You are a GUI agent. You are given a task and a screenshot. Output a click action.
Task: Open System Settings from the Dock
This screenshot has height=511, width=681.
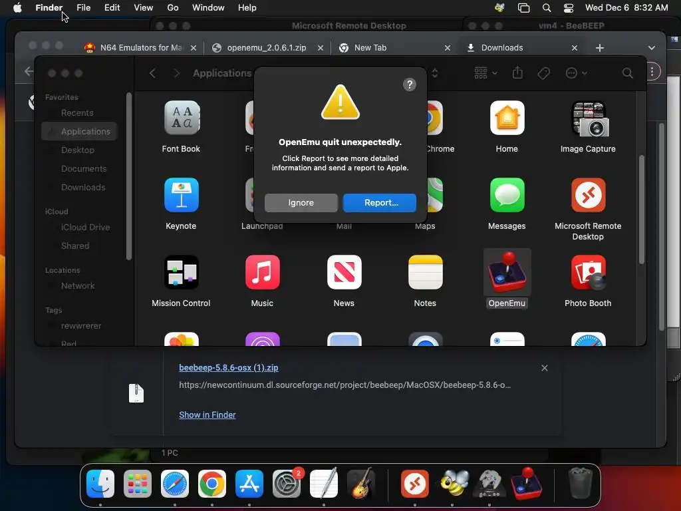pyautogui.click(x=287, y=484)
